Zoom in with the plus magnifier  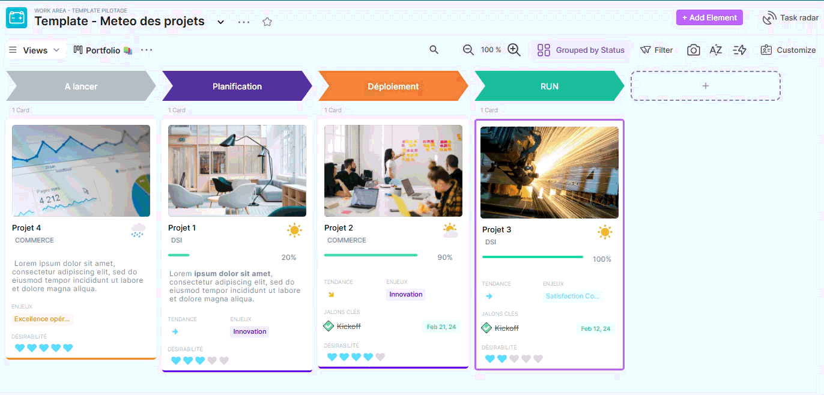pos(514,50)
